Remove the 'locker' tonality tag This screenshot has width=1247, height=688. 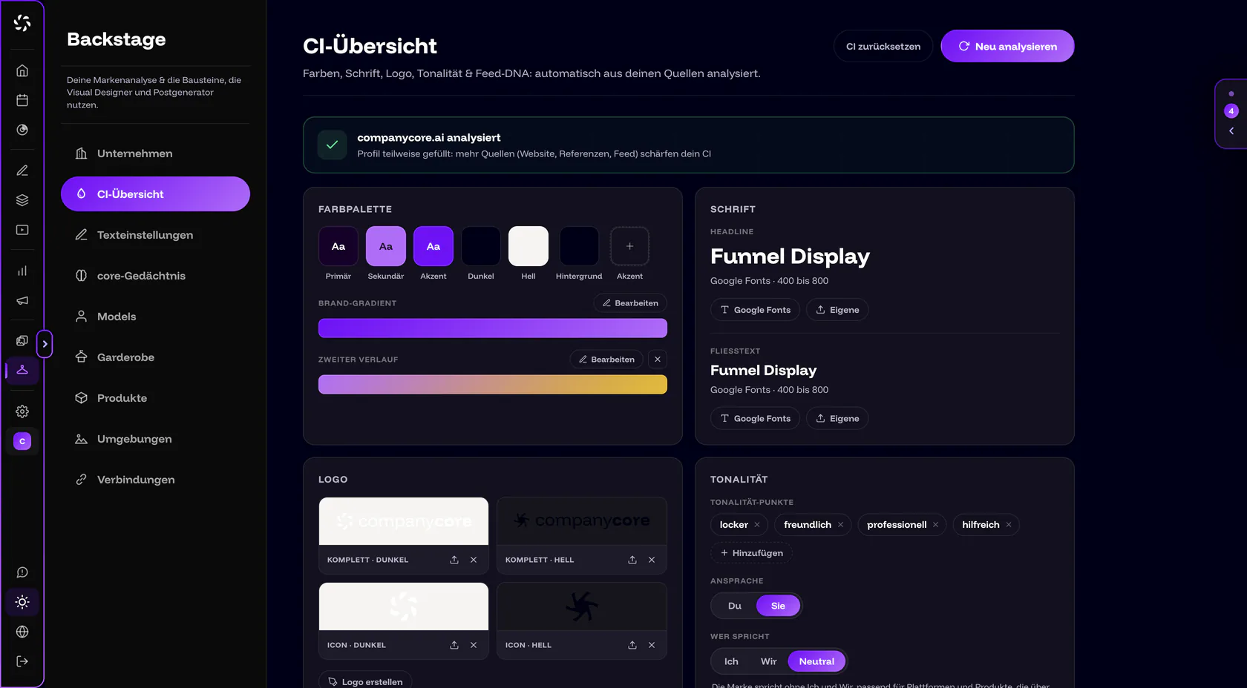click(757, 525)
